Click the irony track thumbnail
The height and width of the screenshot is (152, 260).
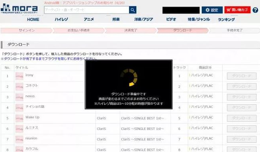point(20,76)
